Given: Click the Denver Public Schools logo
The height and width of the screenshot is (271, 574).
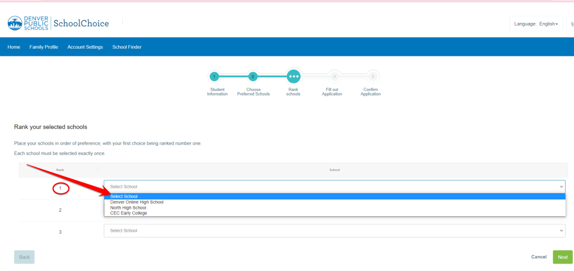Looking at the screenshot, I should [28, 23].
